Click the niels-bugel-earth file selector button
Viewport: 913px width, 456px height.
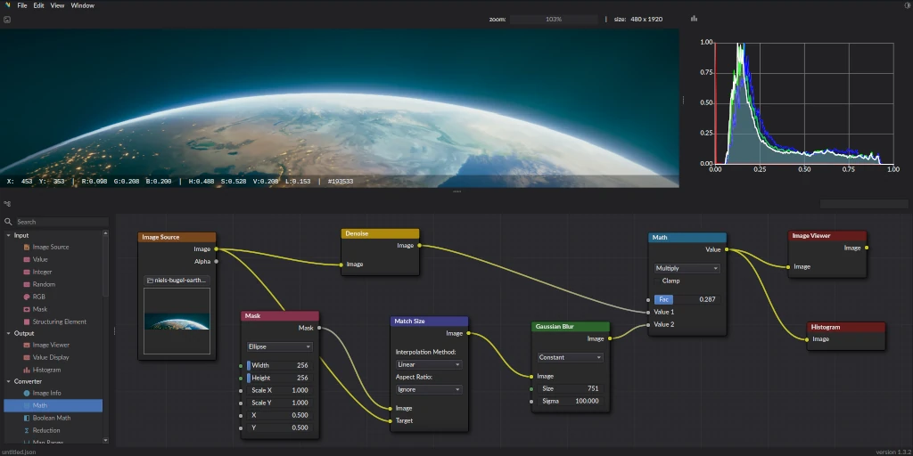[177, 281]
